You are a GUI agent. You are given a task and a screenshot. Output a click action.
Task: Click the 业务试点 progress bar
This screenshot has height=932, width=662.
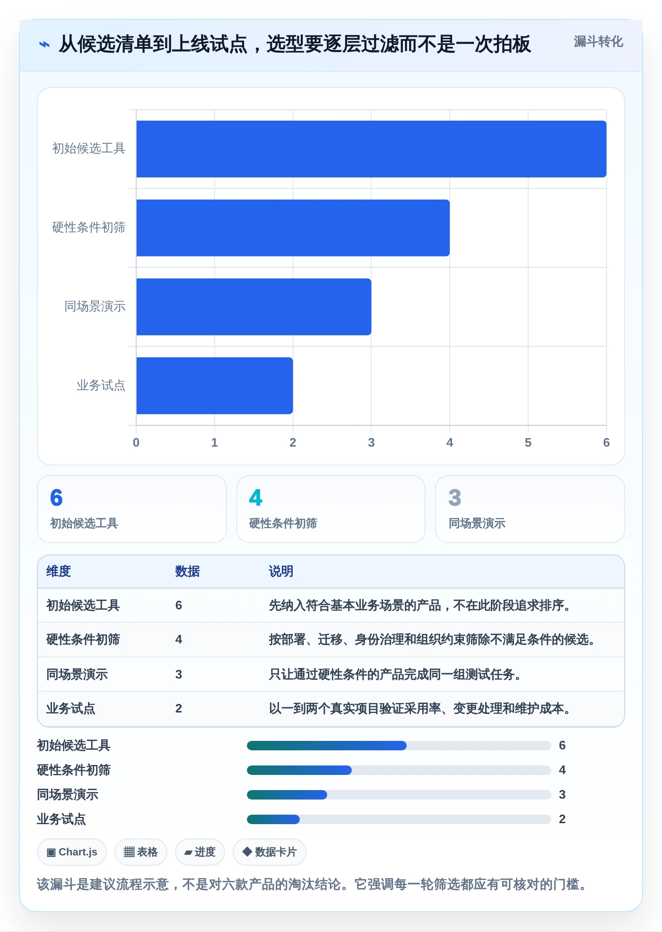pos(399,819)
